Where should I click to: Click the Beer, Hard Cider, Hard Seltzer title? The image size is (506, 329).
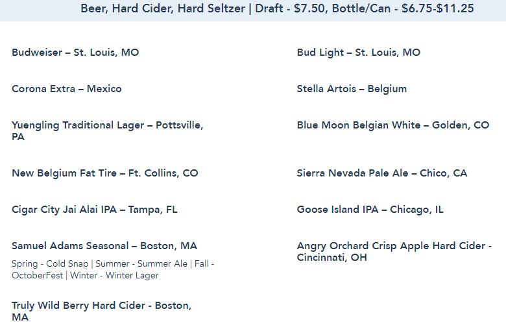(162, 9)
